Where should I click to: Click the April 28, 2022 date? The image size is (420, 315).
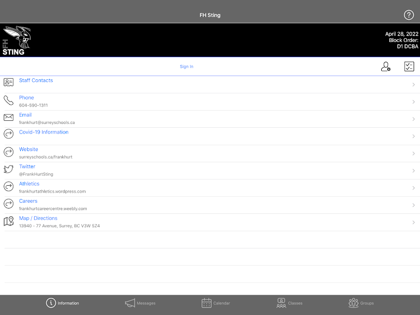coord(401,34)
